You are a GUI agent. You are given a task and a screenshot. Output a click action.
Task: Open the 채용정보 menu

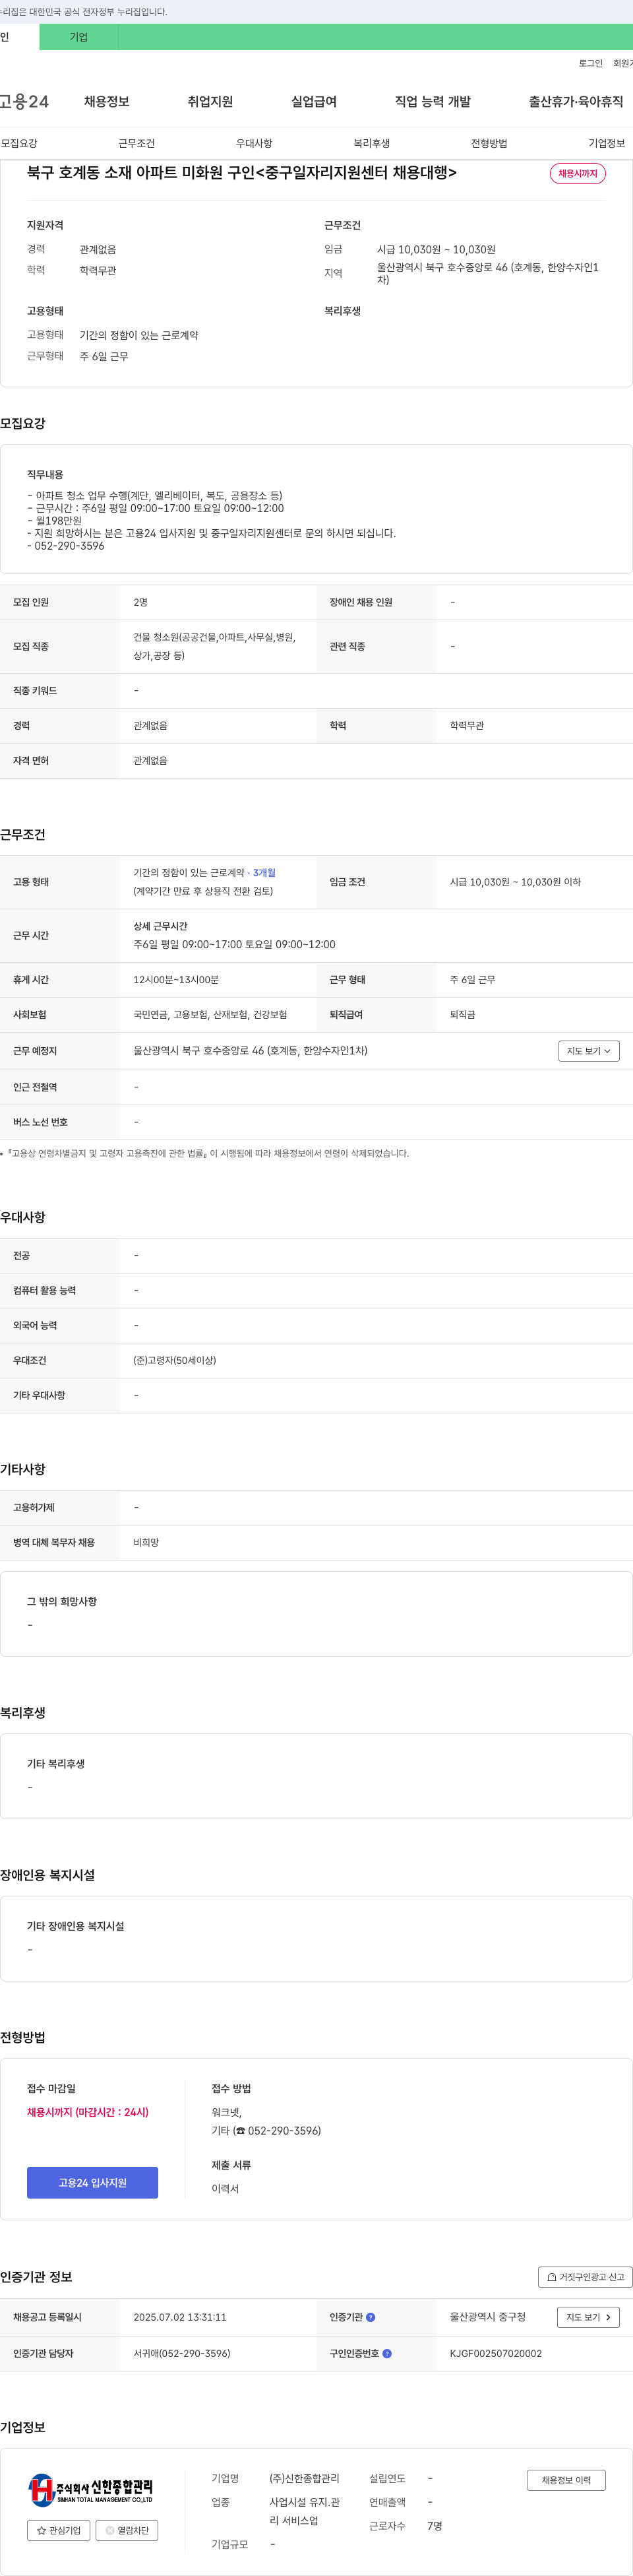pos(107,101)
